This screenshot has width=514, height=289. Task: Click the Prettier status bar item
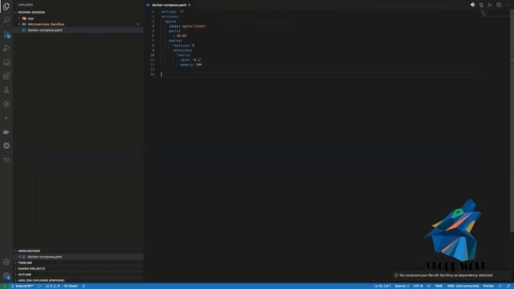point(488,286)
